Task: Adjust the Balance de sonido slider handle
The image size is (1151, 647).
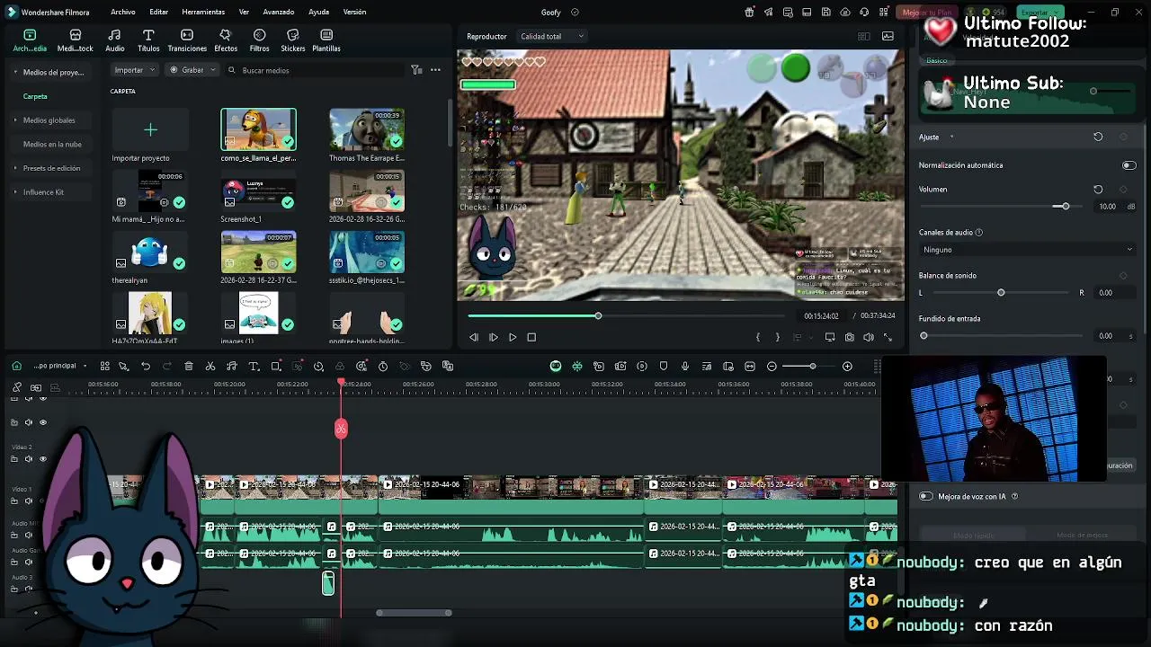Action: 1001,293
